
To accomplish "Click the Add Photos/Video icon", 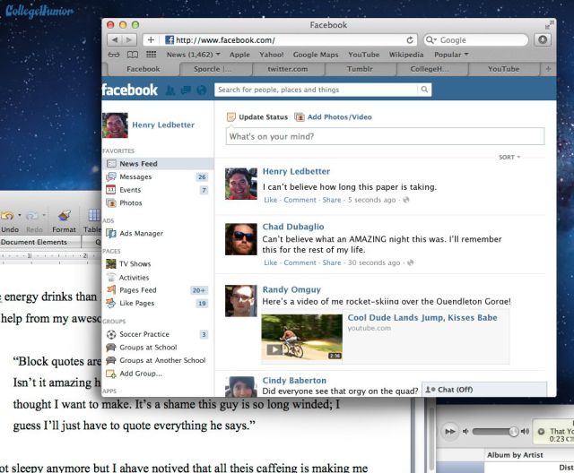I will (x=300, y=117).
